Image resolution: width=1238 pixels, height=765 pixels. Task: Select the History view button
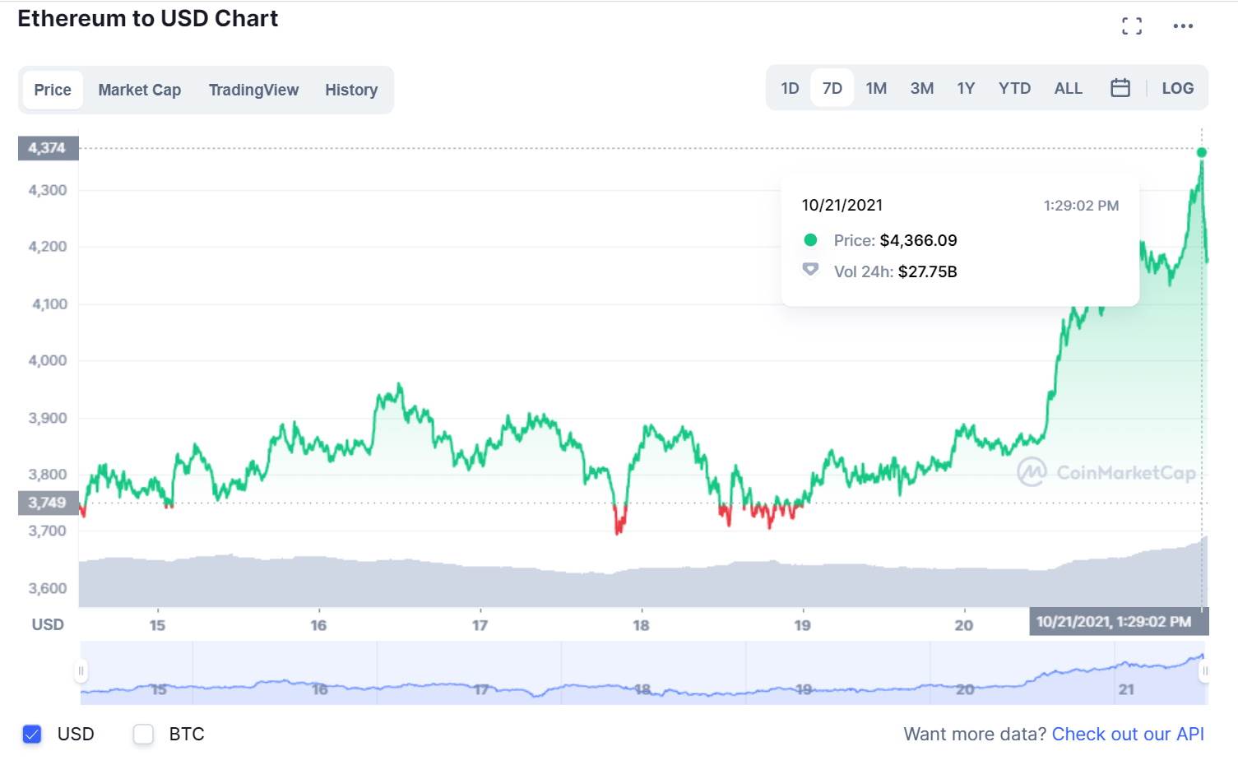tap(351, 90)
